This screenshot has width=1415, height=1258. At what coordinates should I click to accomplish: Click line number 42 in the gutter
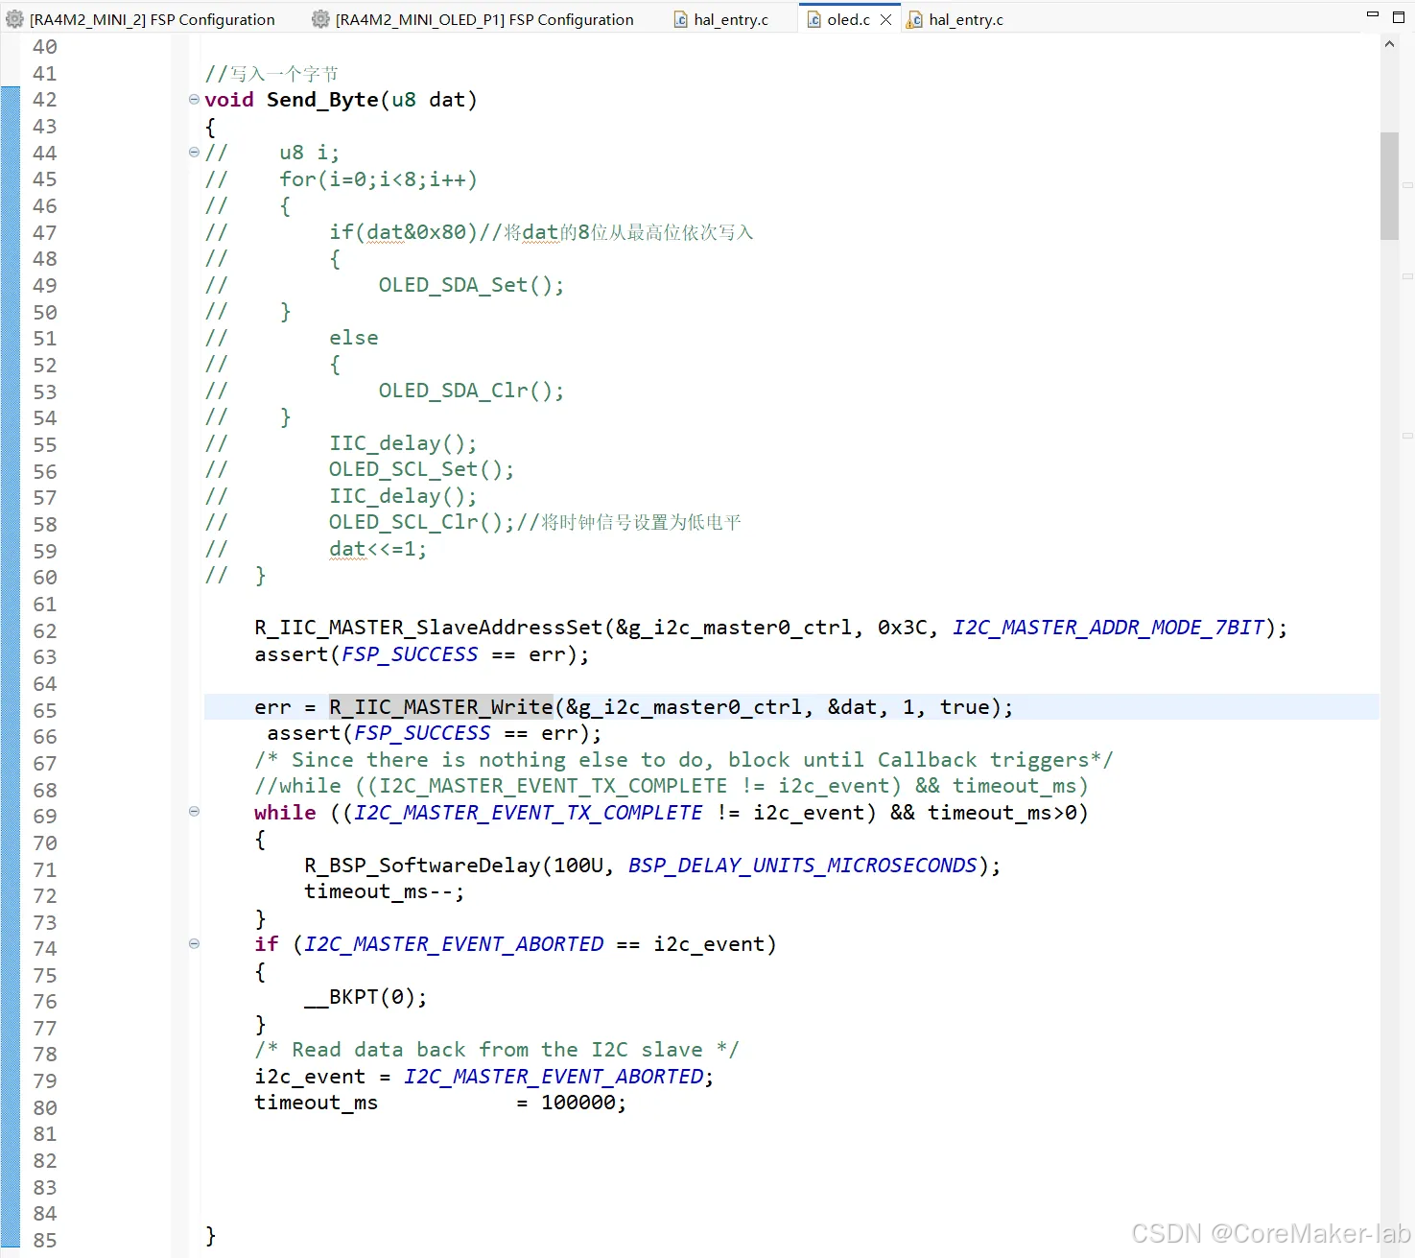tap(45, 100)
